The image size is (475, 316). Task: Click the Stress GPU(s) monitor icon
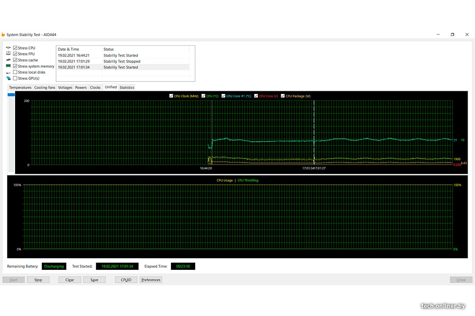[x=8, y=78]
